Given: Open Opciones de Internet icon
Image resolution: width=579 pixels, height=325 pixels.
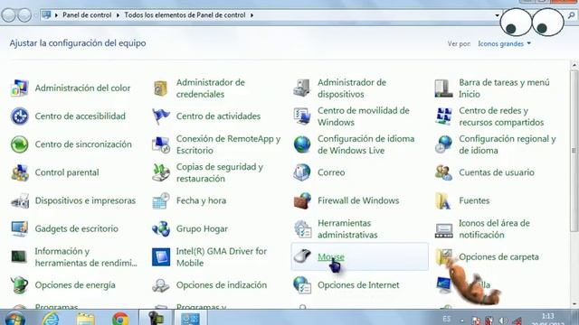Looking at the screenshot, I should point(302,285).
